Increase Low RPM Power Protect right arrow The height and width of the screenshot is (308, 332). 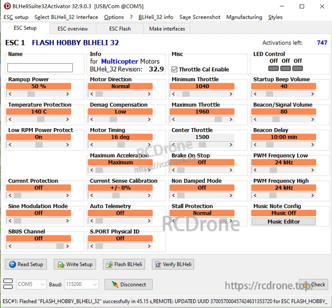tap(67, 145)
